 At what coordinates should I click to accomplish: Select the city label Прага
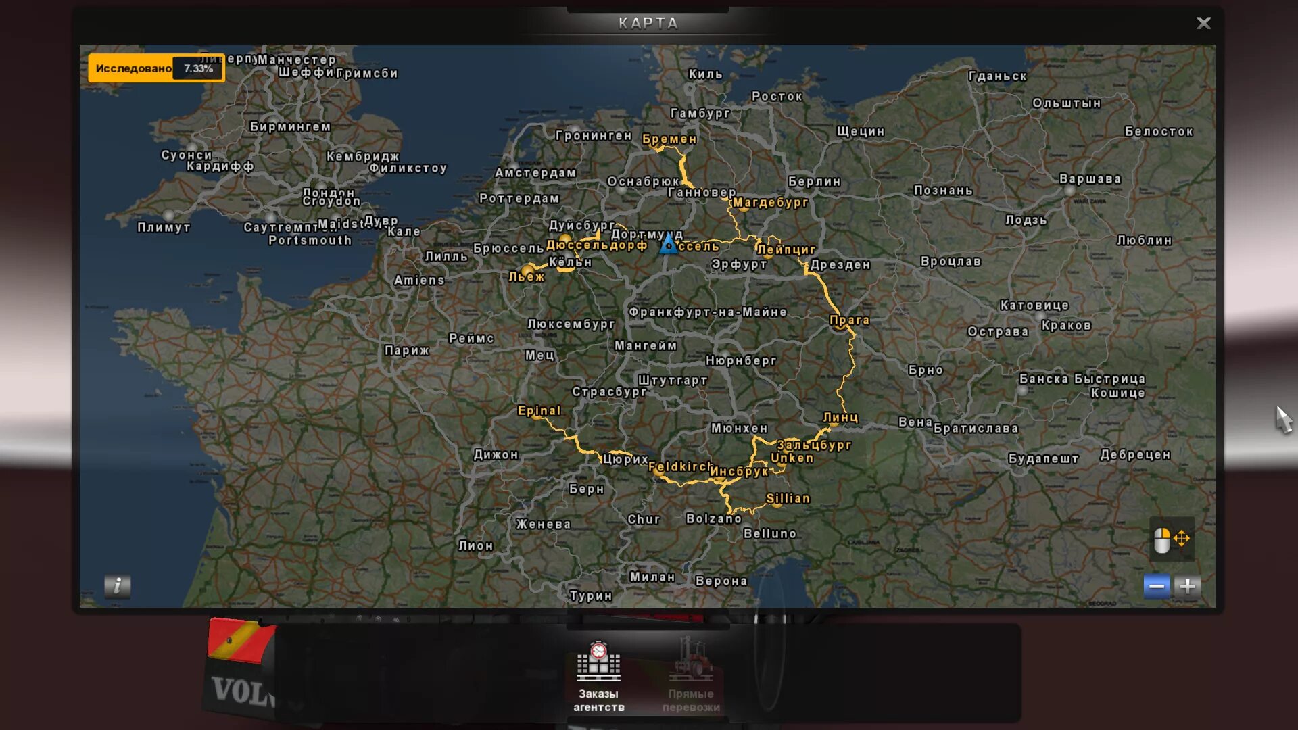pyautogui.click(x=849, y=320)
